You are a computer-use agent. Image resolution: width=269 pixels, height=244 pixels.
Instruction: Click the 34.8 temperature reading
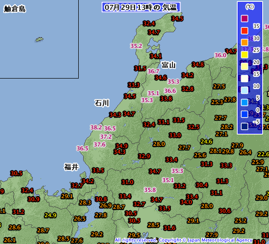pyautogui.click(x=198, y=64)
